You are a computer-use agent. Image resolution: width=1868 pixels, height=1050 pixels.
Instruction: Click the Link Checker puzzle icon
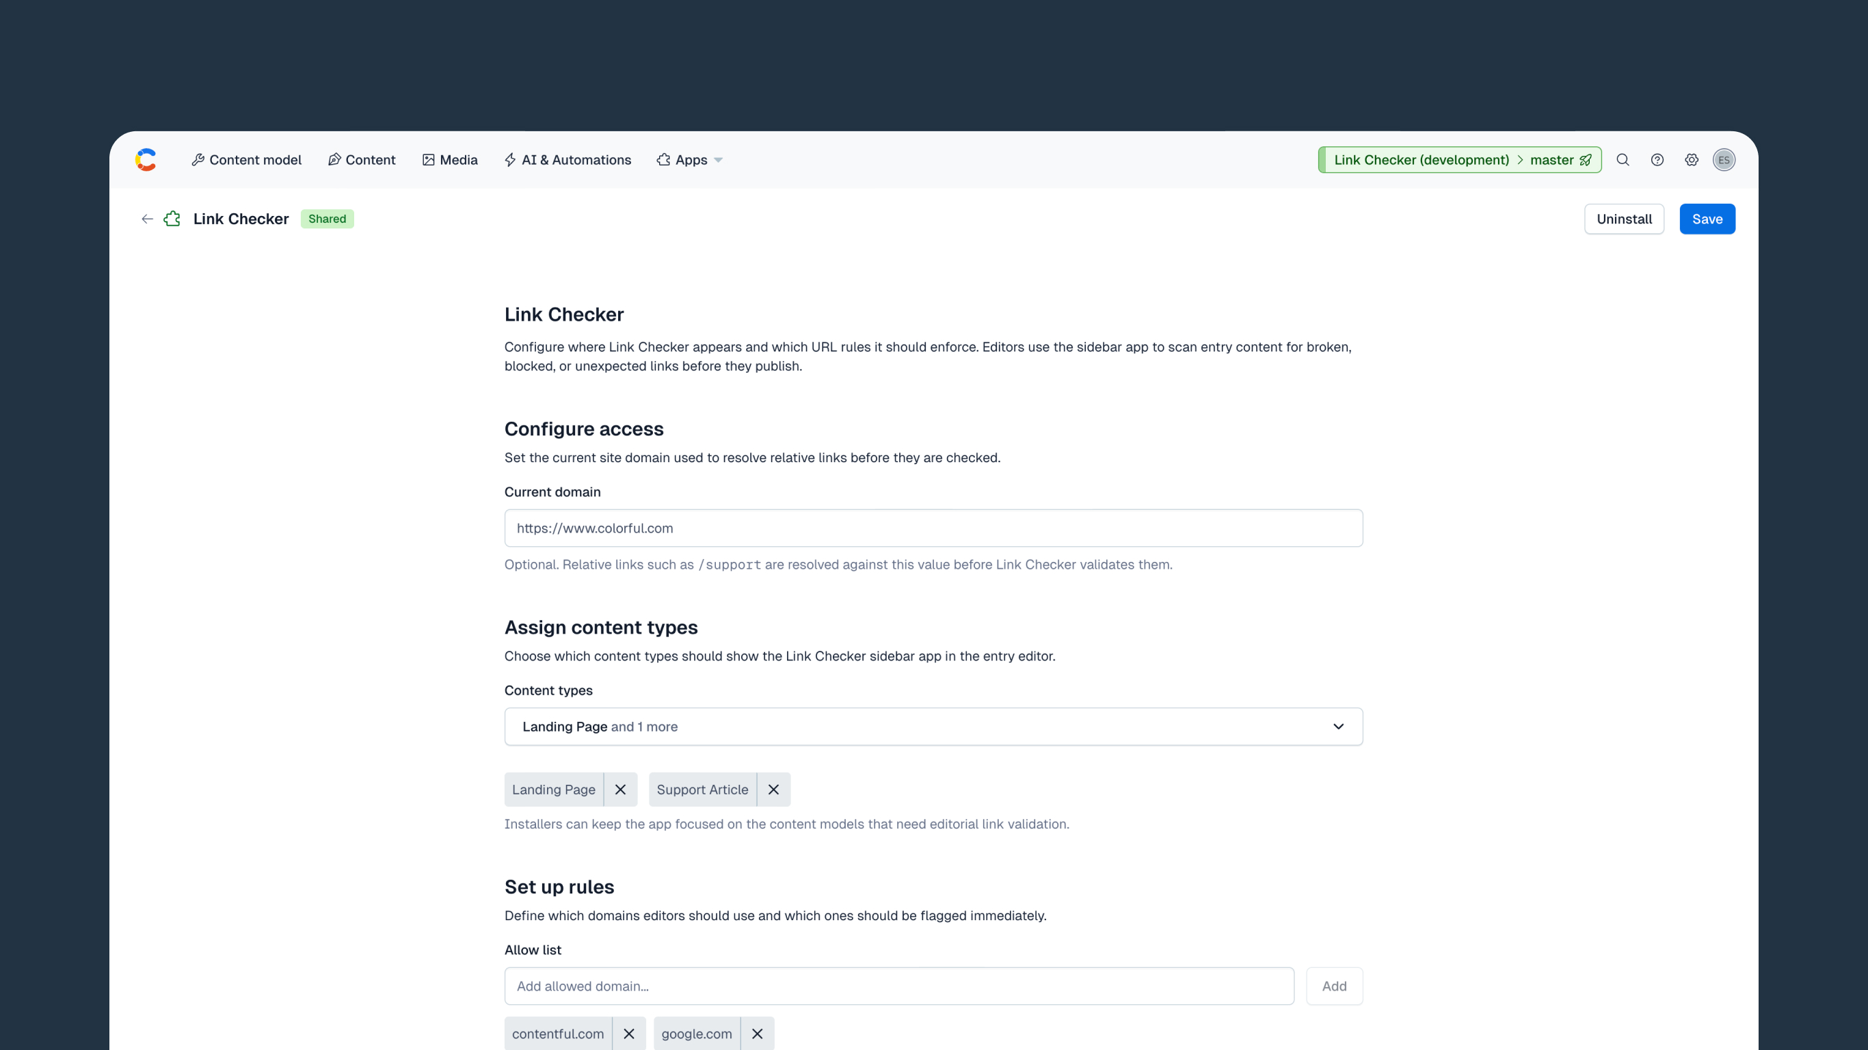[172, 219]
